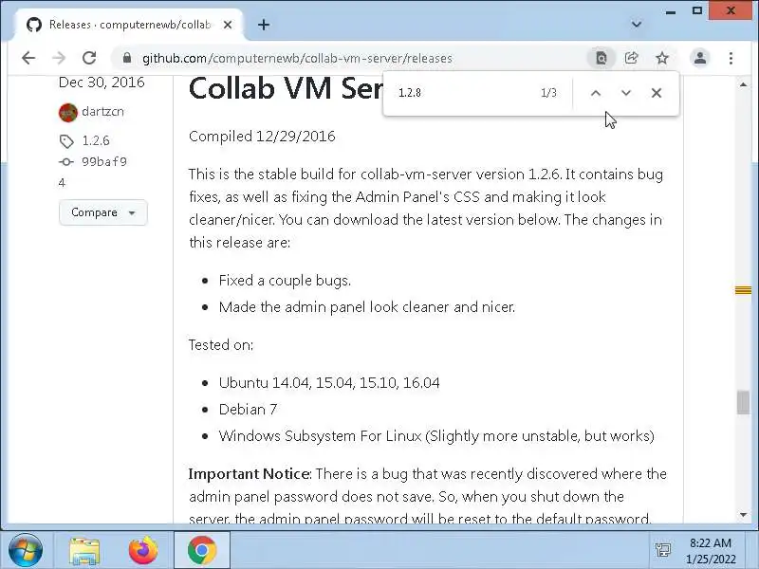Click the 'Tested on:' text

pos(221,345)
